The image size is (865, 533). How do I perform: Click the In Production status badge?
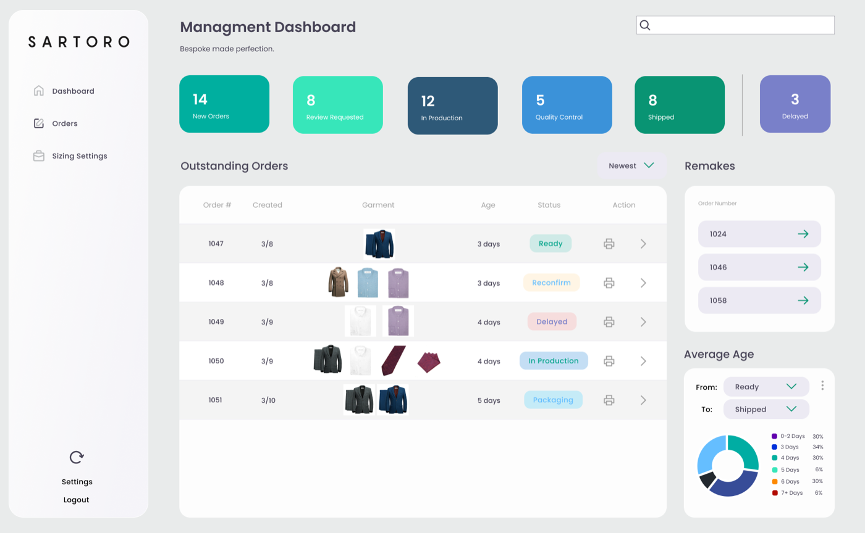pos(554,361)
